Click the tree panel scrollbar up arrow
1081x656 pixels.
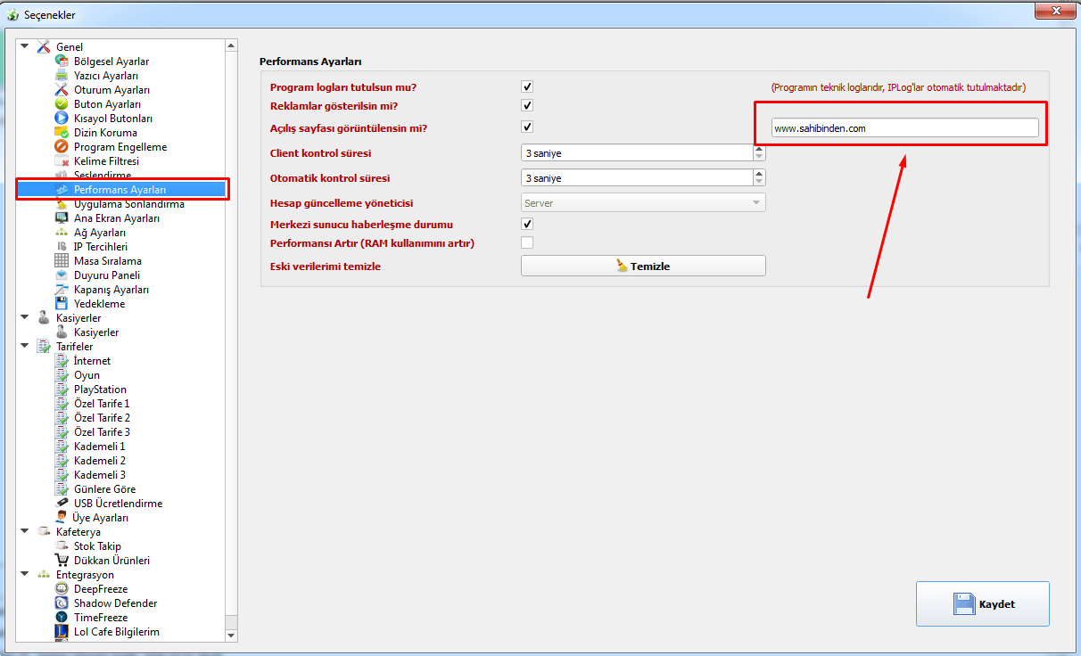232,45
